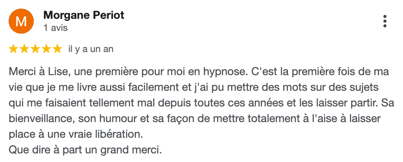
Task: Open the three-dot review options menu
Action: 385,22
